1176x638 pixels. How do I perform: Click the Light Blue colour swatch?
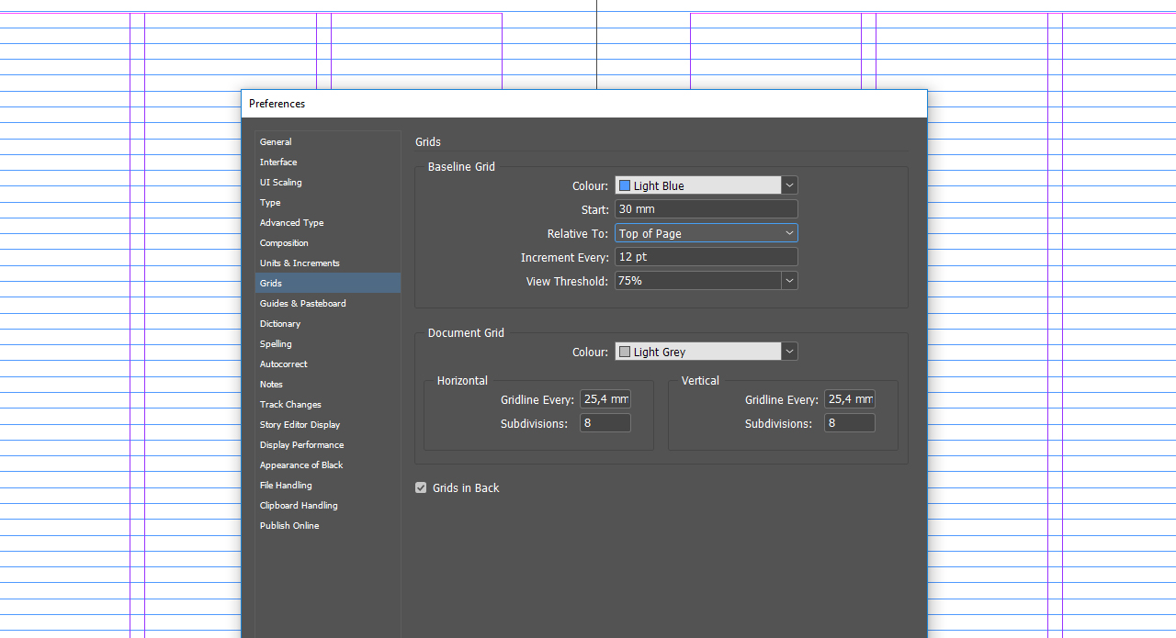[x=625, y=185]
